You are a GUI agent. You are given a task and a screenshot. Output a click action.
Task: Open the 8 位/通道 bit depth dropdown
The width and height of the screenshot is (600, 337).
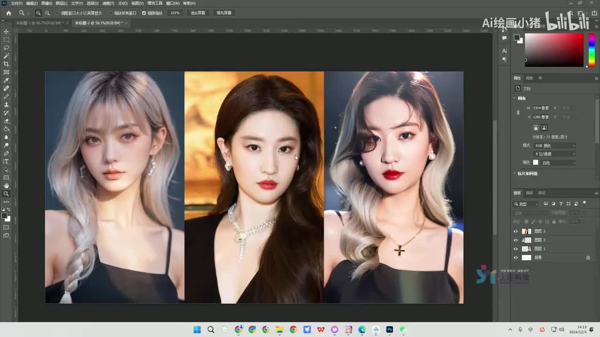(555, 154)
